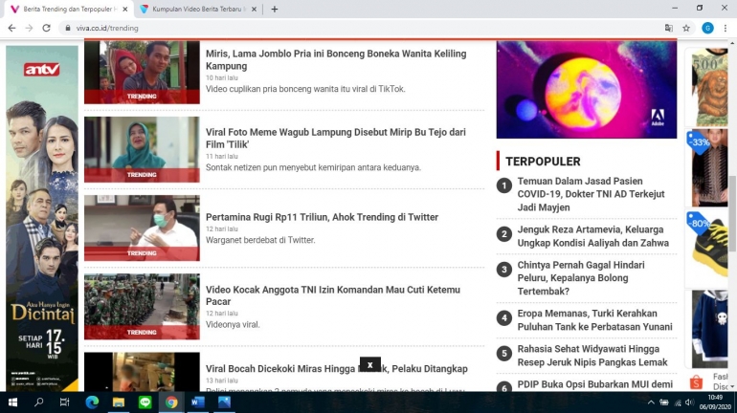737x413 pixels.
Task: Close the Kumpulan Video Berita Terbaru tab
Action: (254, 9)
